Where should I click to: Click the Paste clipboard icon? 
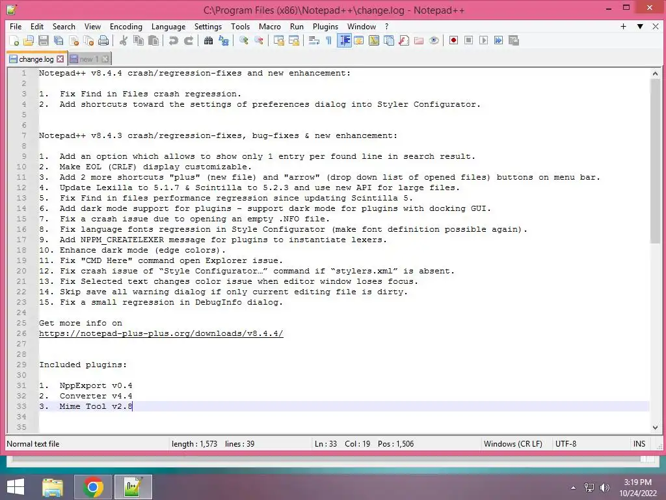153,40
